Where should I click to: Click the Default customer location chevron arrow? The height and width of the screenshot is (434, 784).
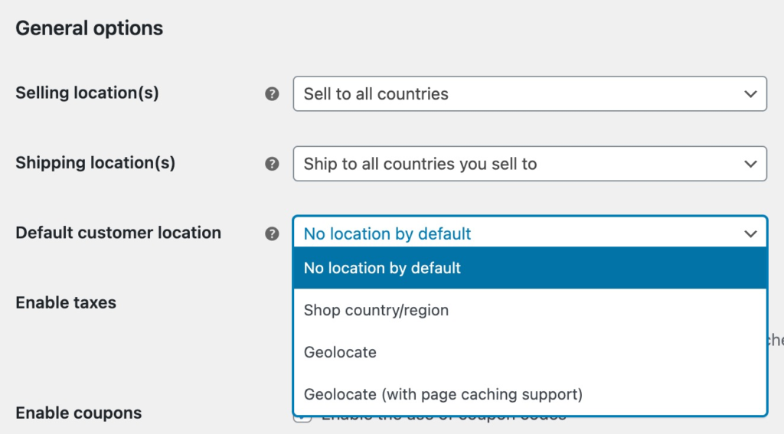click(x=750, y=234)
